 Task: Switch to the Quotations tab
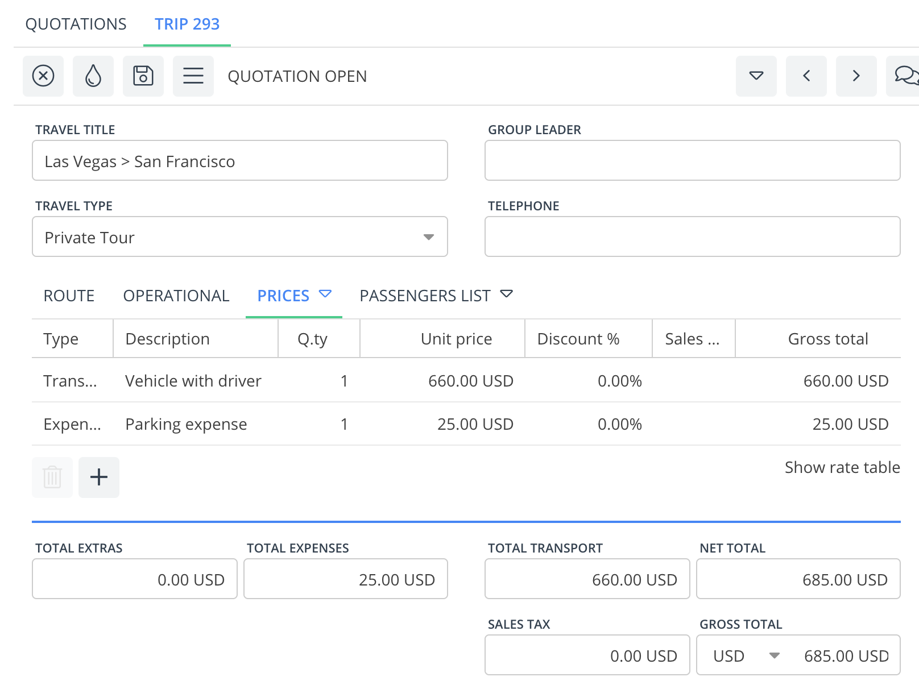(76, 24)
